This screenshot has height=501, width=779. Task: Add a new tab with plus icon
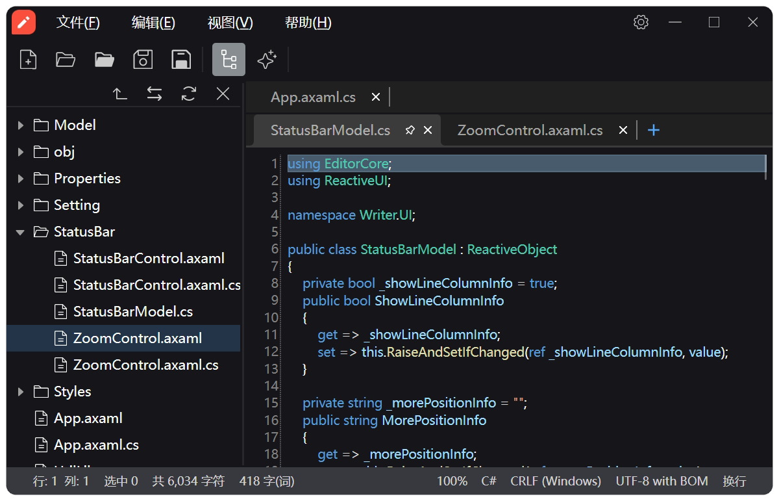coord(654,130)
